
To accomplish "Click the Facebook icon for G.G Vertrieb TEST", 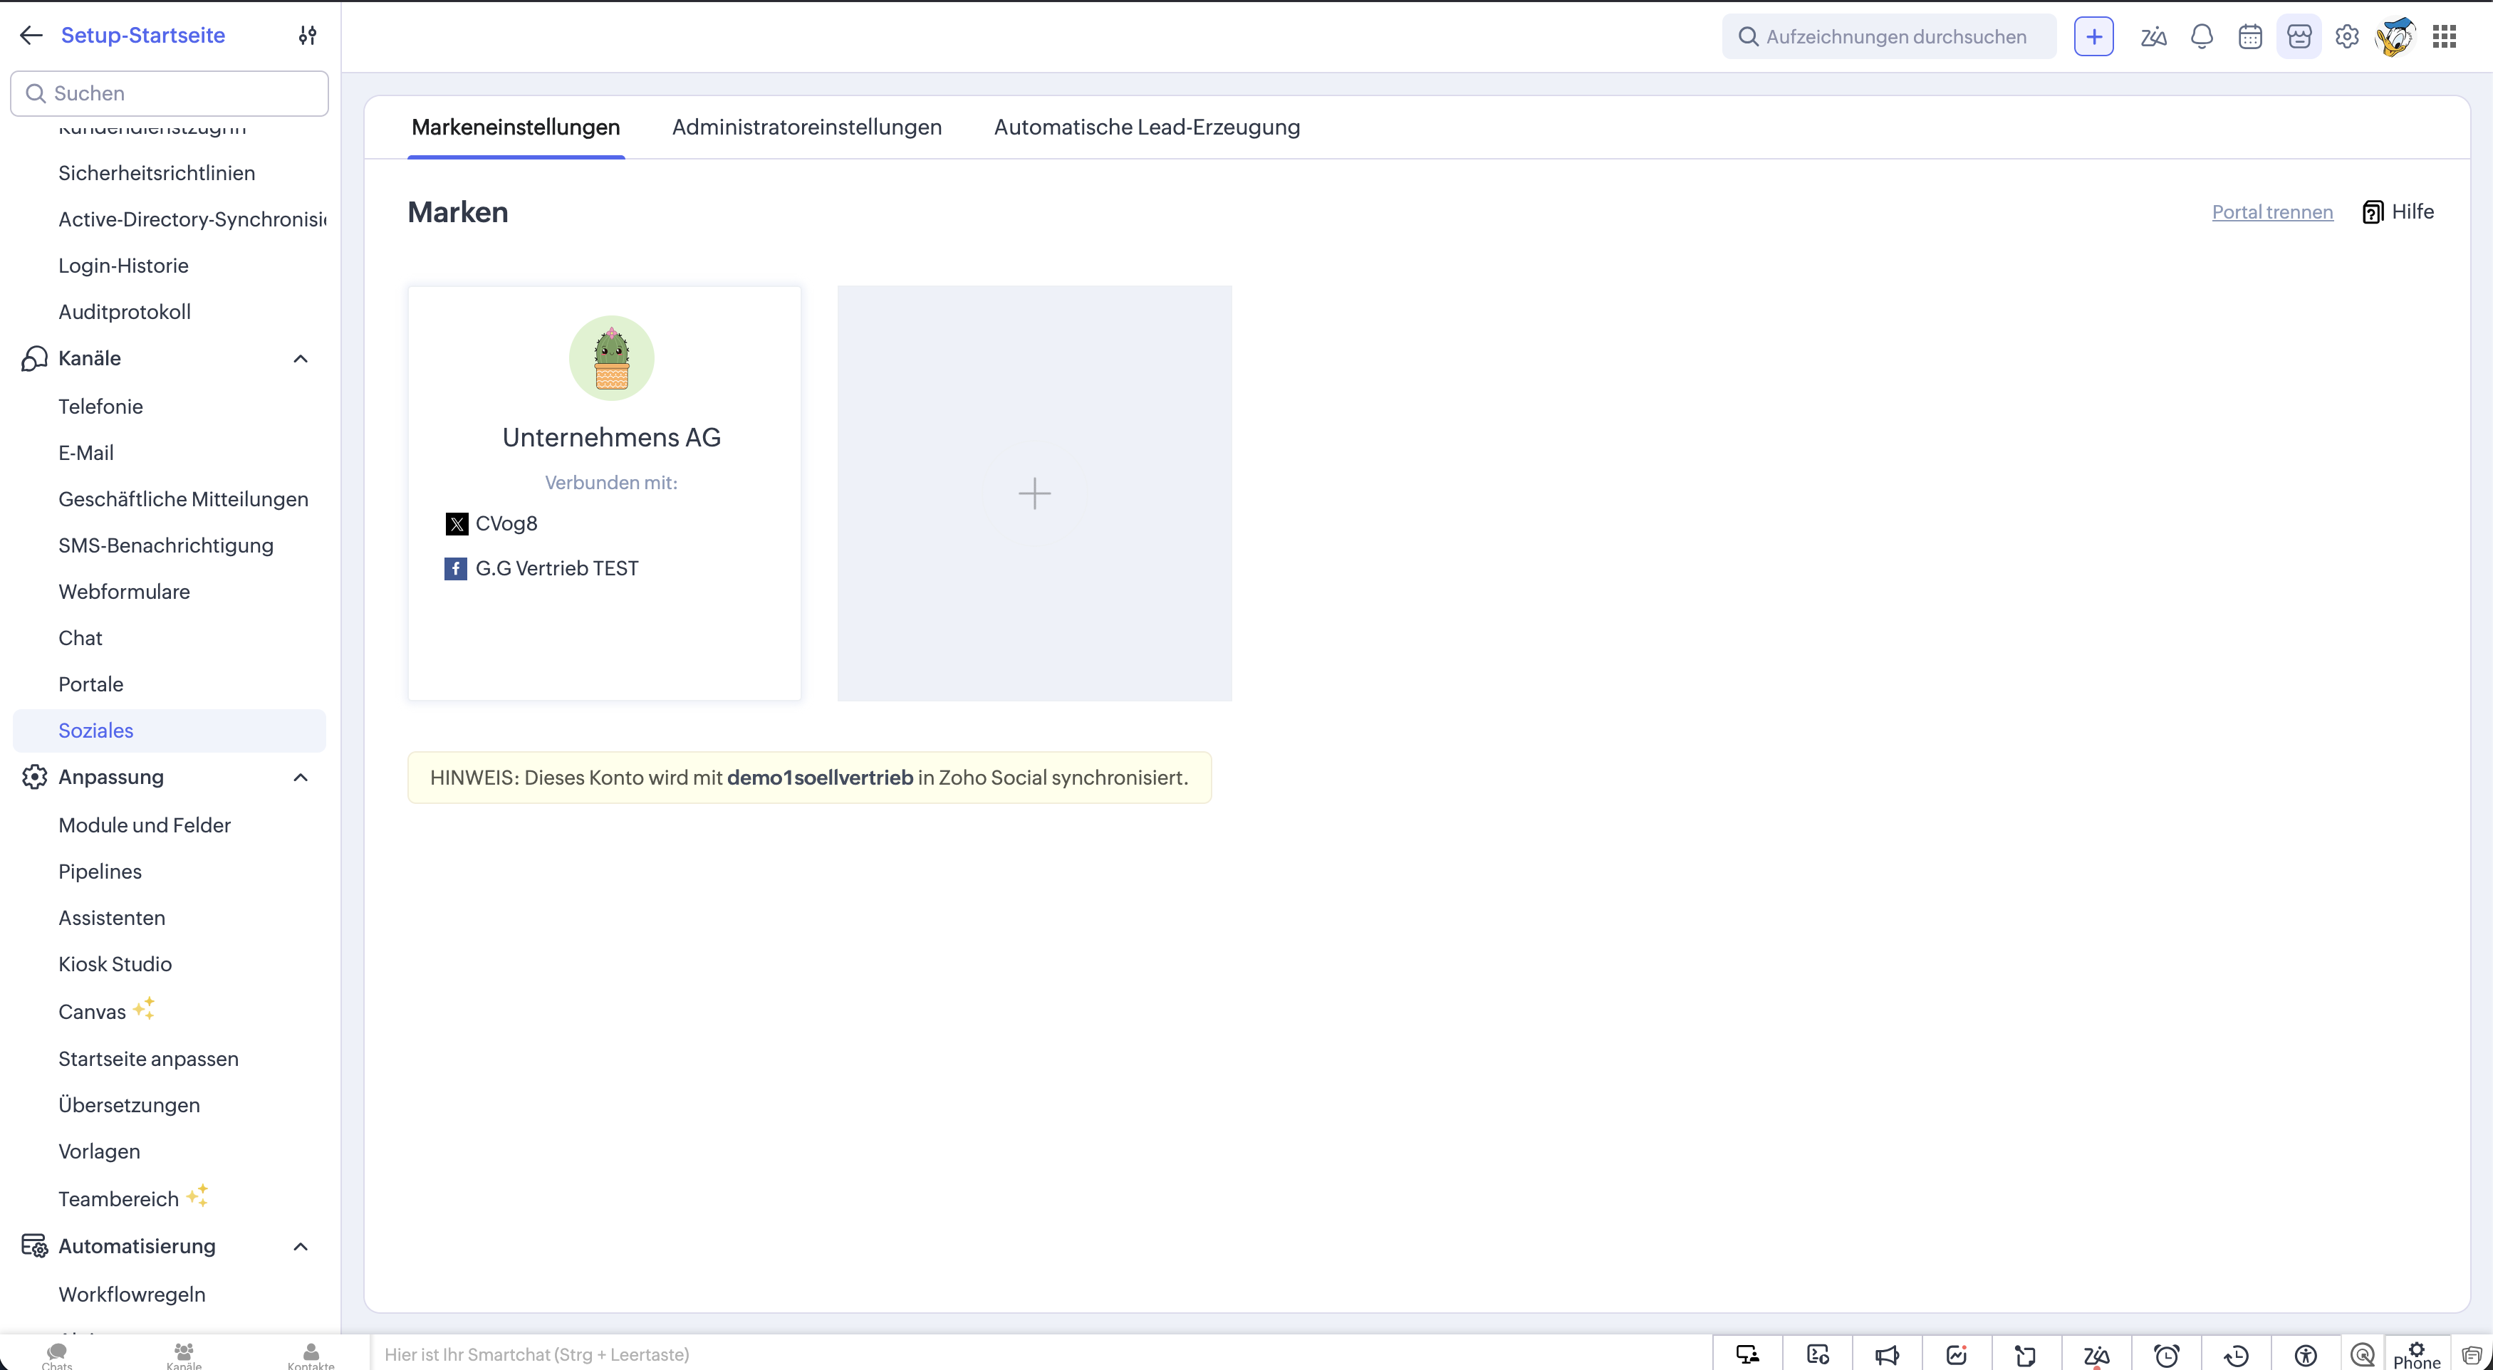I will [x=456, y=569].
